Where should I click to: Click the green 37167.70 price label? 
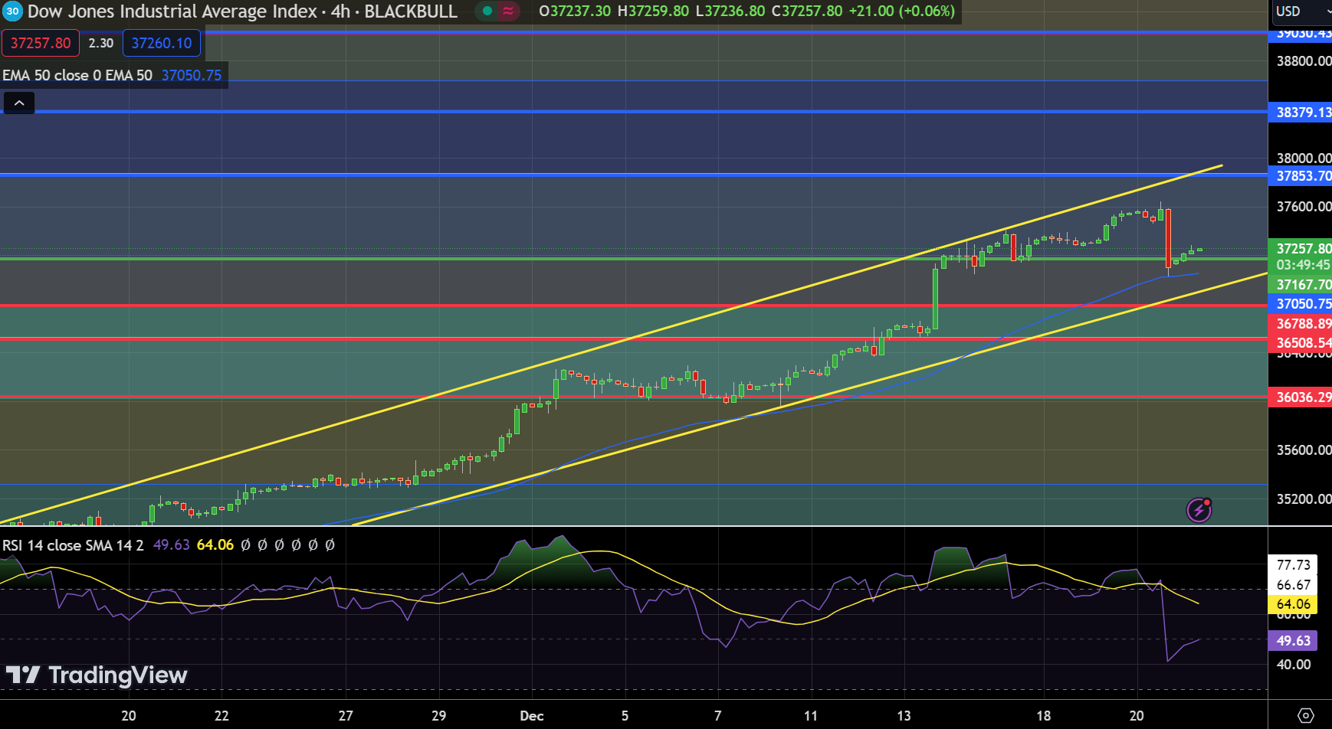point(1301,284)
